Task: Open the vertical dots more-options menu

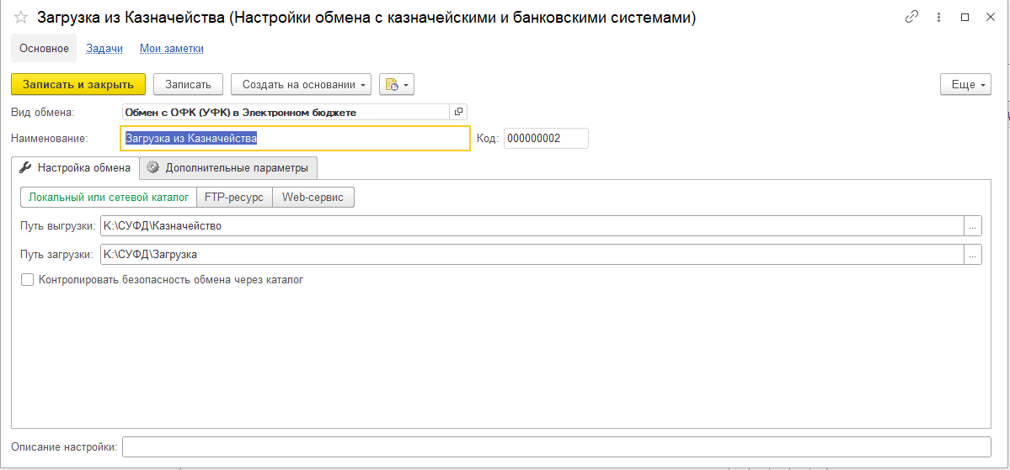Action: [x=938, y=17]
